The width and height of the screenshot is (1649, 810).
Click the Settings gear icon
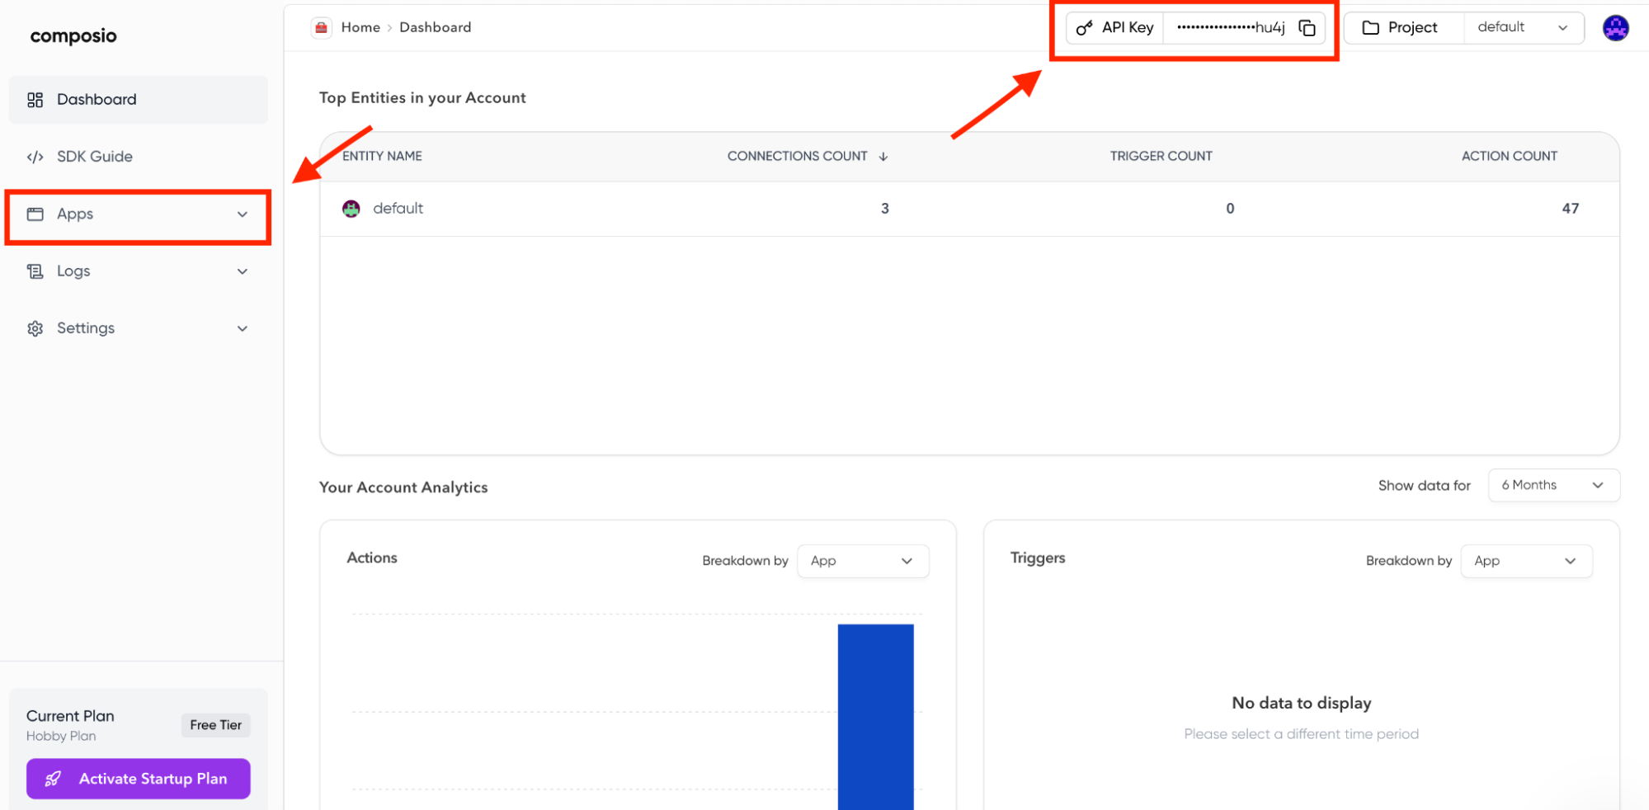[x=35, y=327]
